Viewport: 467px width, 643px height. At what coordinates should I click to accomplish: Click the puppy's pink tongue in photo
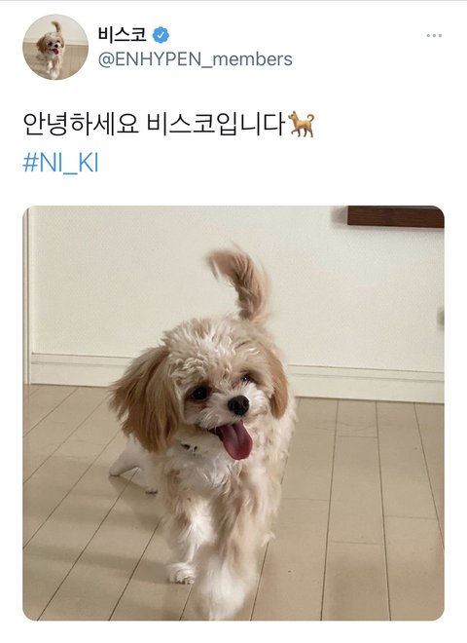(235, 440)
